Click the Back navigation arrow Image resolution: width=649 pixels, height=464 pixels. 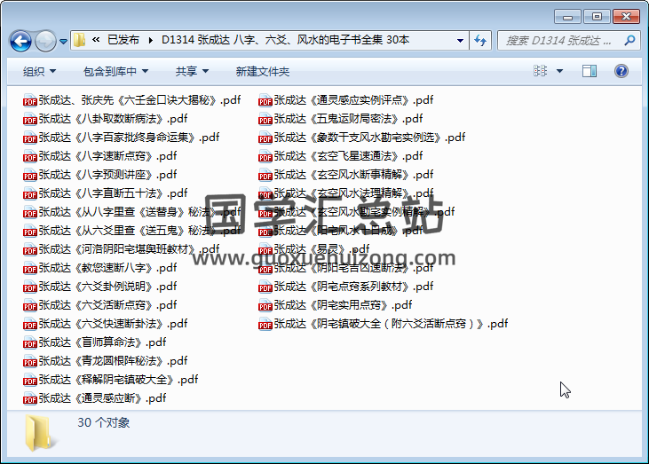coord(20,41)
